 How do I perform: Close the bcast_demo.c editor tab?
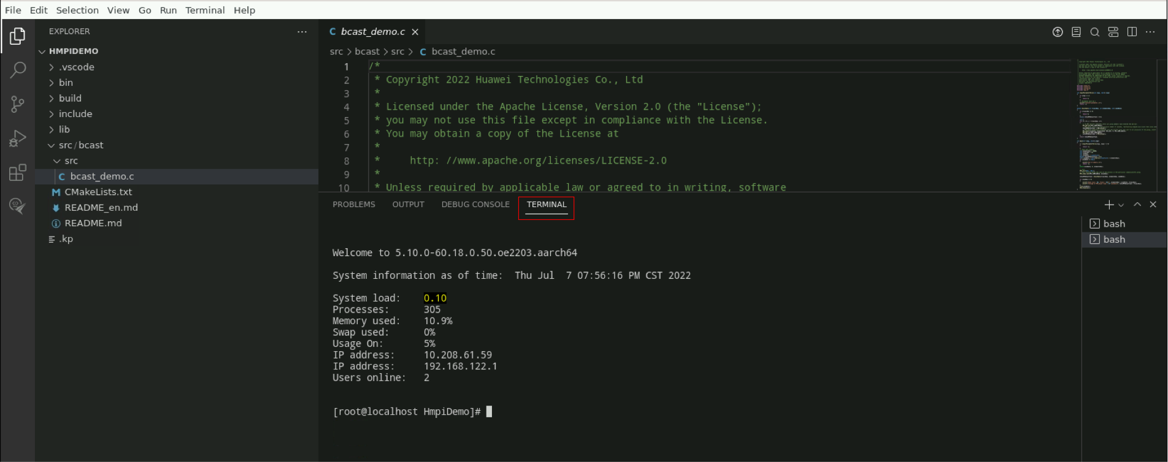coord(415,32)
